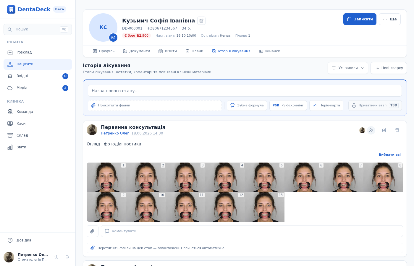Image resolution: width=414 pixels, height=266 pixels.
Task: Open photo thumbnail number 3
Action: pos(186,177)
